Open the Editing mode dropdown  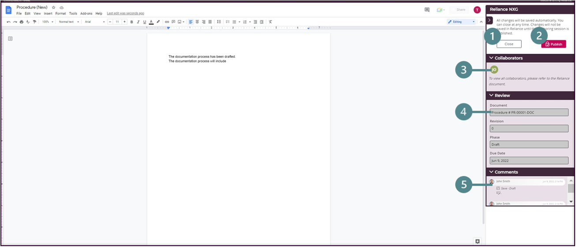coord(461,22)
